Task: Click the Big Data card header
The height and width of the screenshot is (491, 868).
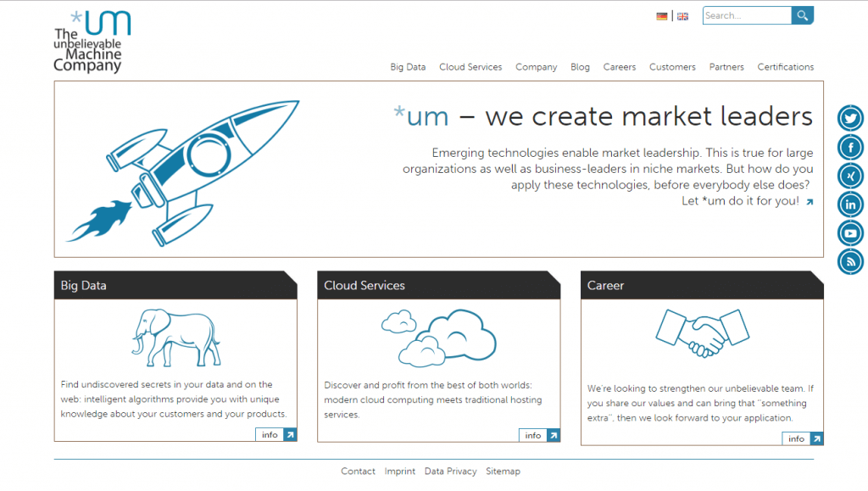Action: tap(175, 285)
